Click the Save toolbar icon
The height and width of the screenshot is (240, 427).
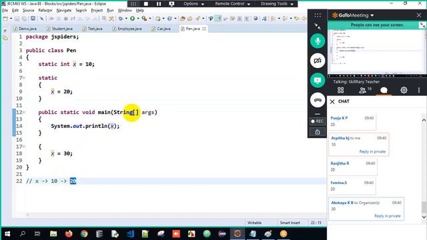pyautogui.click(x=17, y=19)
